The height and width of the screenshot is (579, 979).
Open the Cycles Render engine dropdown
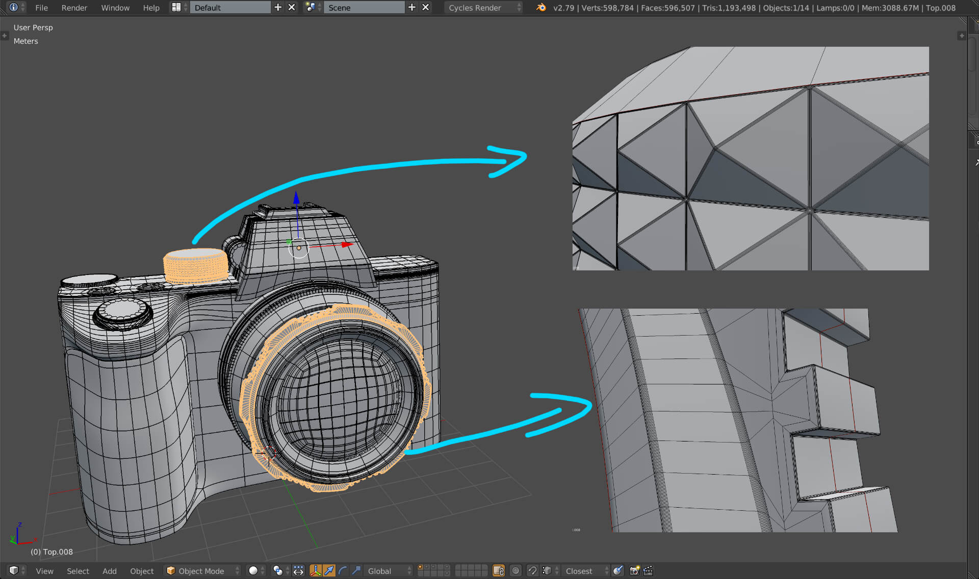tap(483, 8)
